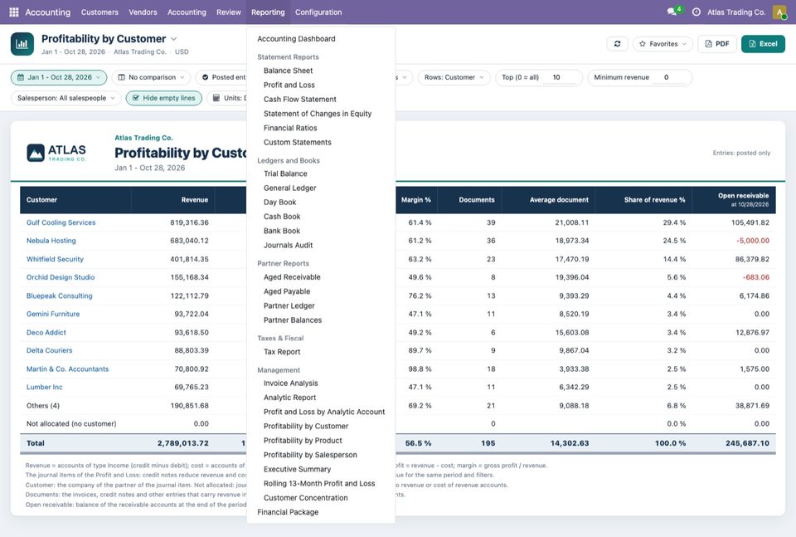The height and width of the screenshot is (537, 796).
Task: Open Rolling 13-Month Profit and Loss
Action: pos(321,484)
